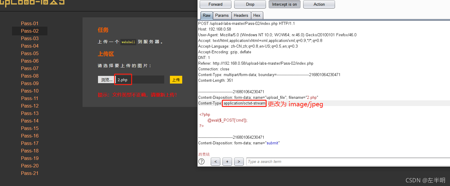Viewport: 450px width, 186px height.
Task: Click the red error hint message
Action: tap(137, 95)
